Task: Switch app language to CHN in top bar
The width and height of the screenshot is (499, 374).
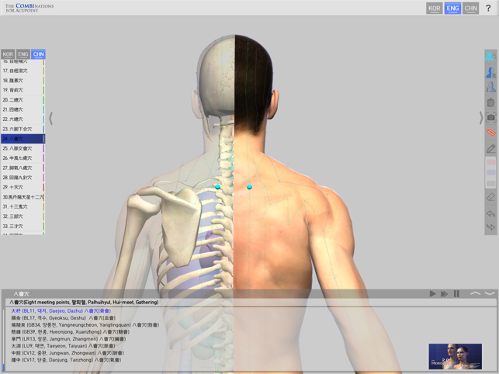Action: pyautogui.click(x=471, y=9)
